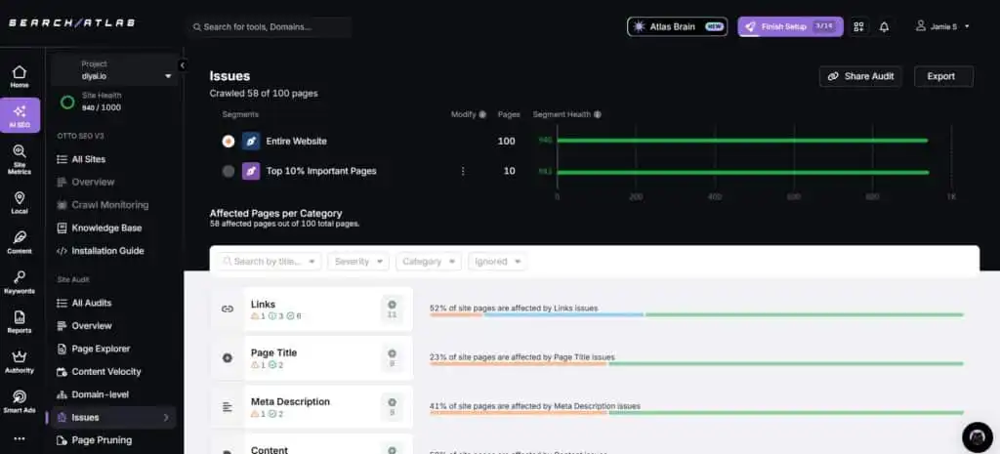Open Atlas Brain
Viewport: 1000px width, 454px height.
(x=678, y=26)
